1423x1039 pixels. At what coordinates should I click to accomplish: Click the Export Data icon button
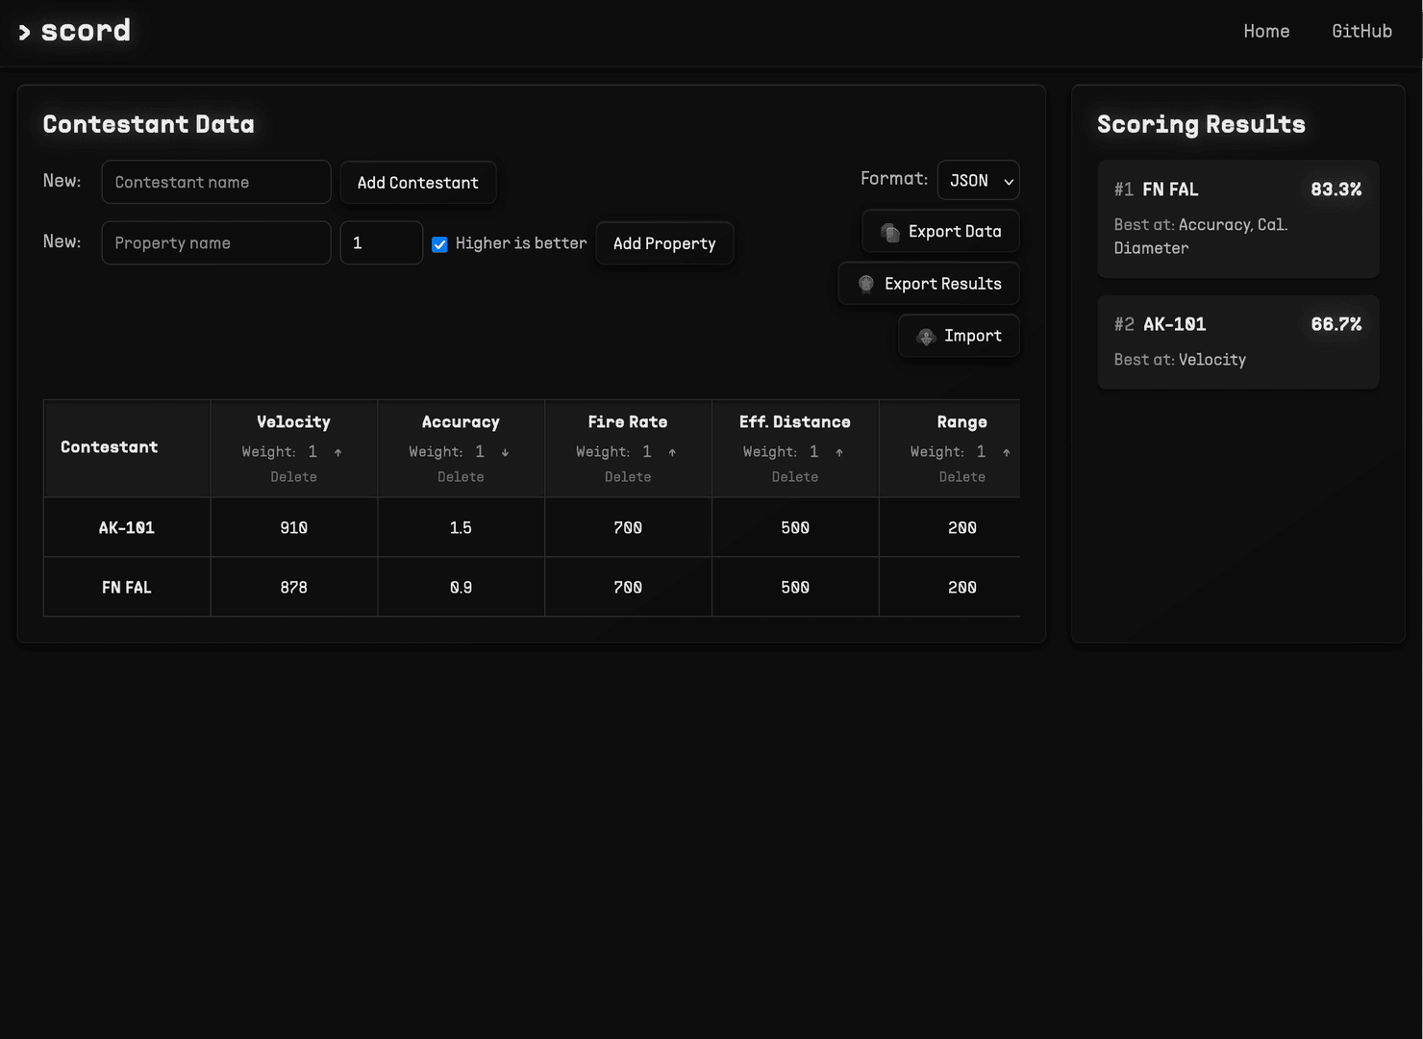940,232
